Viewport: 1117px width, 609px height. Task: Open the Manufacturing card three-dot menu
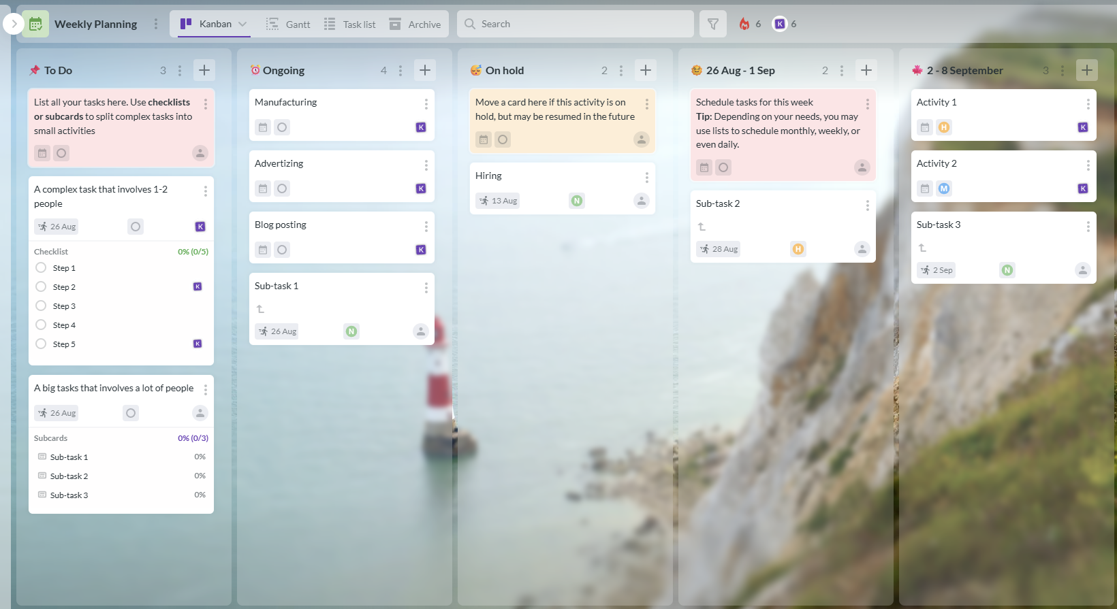(426, 104)
